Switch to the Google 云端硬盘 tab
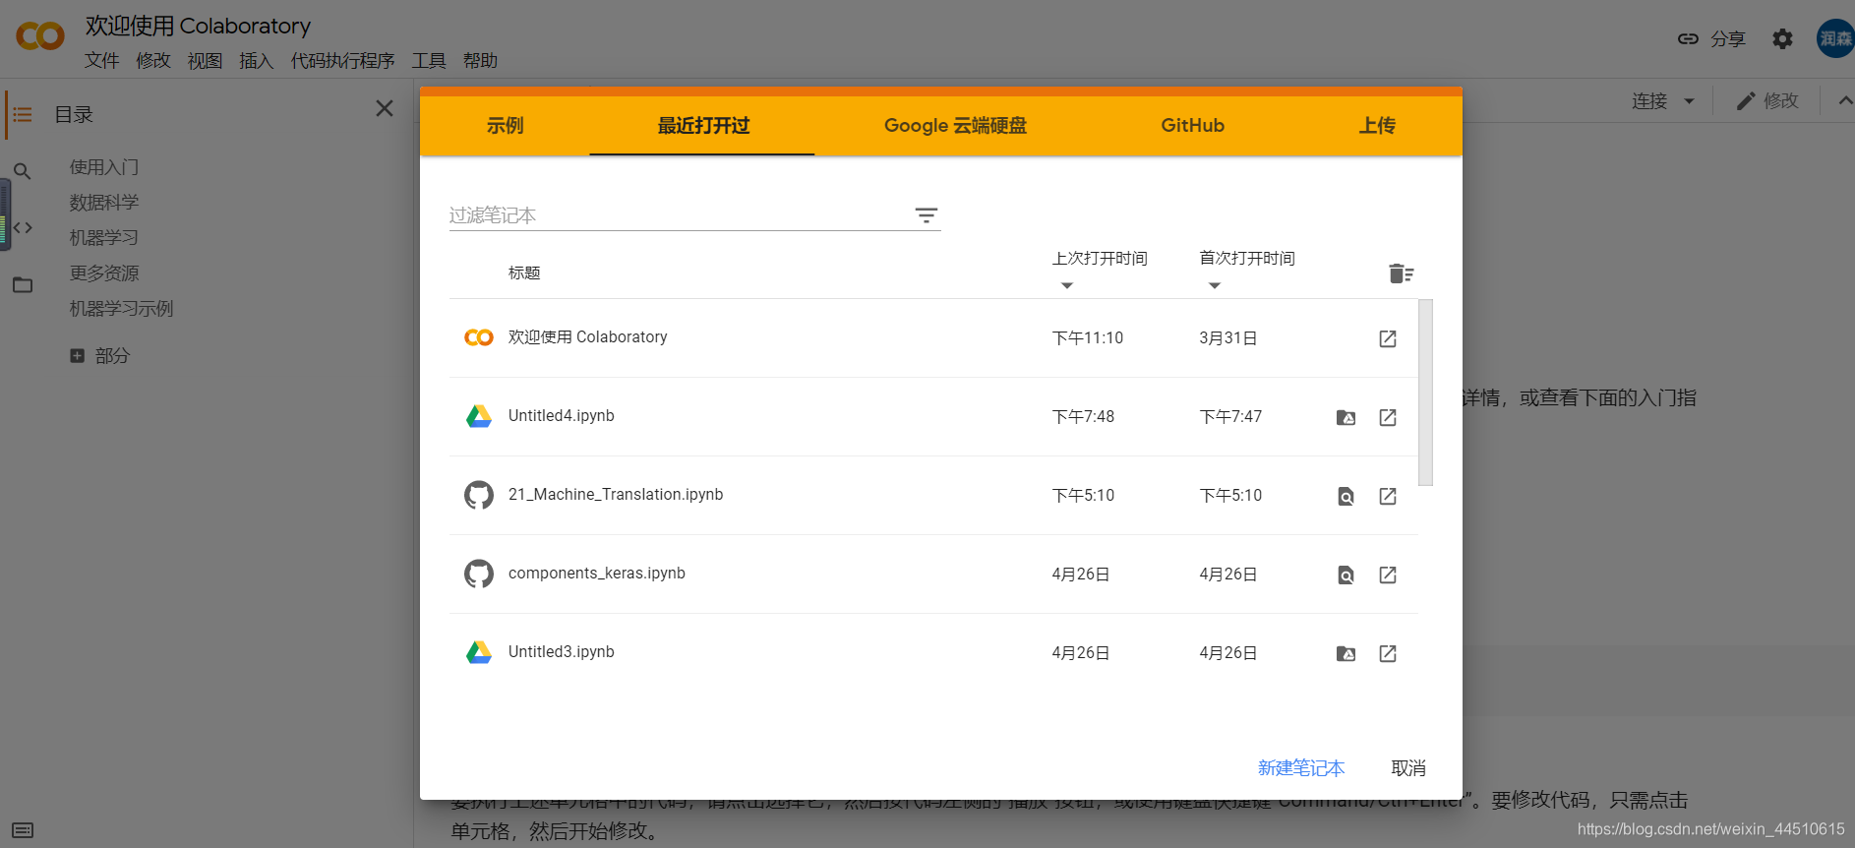The width and height of the screenshot is (1855, 848). (955, 125)
